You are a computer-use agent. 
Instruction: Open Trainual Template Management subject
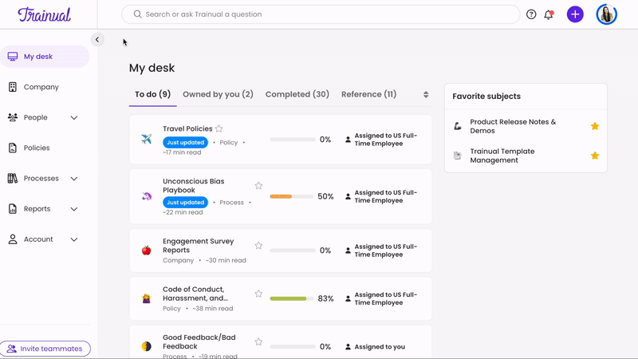502,156
